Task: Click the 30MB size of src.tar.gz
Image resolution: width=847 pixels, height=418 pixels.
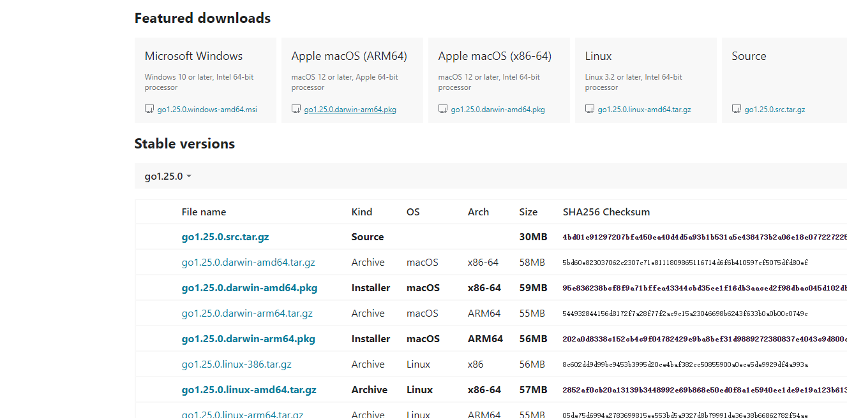Action: (x=534, y=237)
